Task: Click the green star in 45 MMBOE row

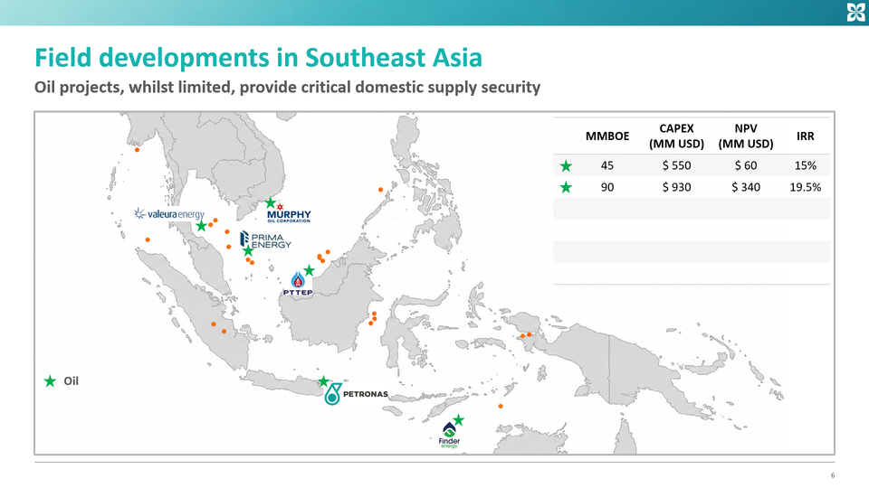Action: coord(566,166)
